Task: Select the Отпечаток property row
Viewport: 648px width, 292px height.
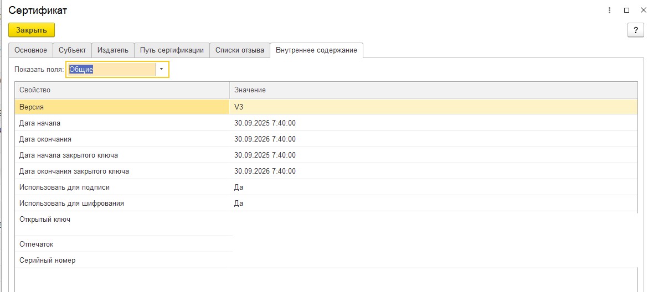Action: [x=122, y=244]
